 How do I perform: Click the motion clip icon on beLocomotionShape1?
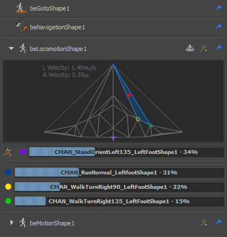pyautogui.click(x=204, y=48)
